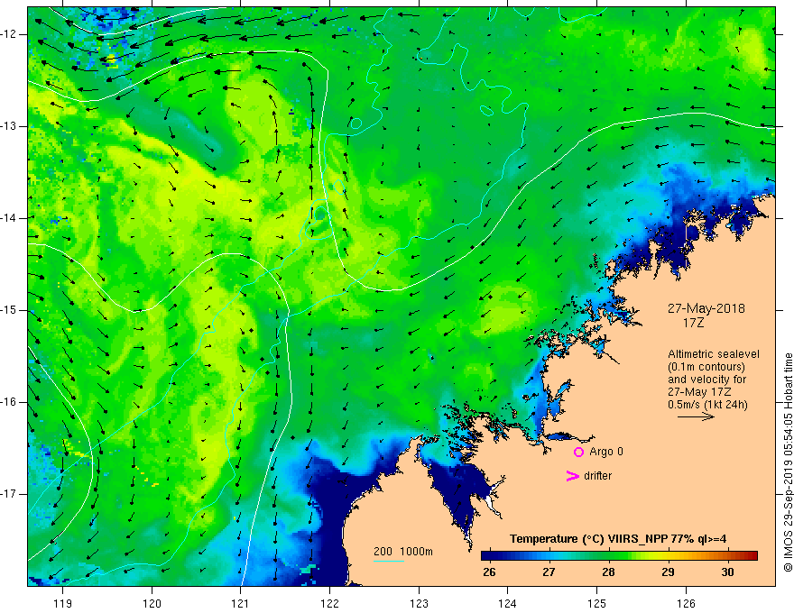Click the colorbar tick label 30
This screenshot has height=613, width=794.
click(727, 572)
